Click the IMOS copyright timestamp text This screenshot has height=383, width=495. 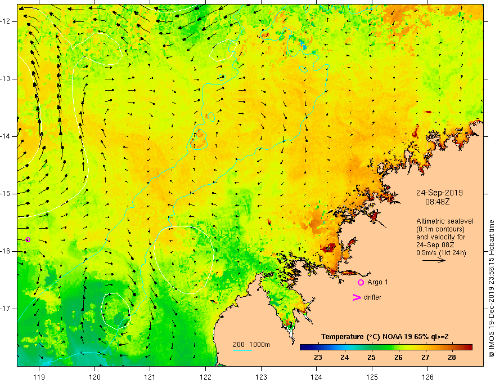tap(491, 288)
